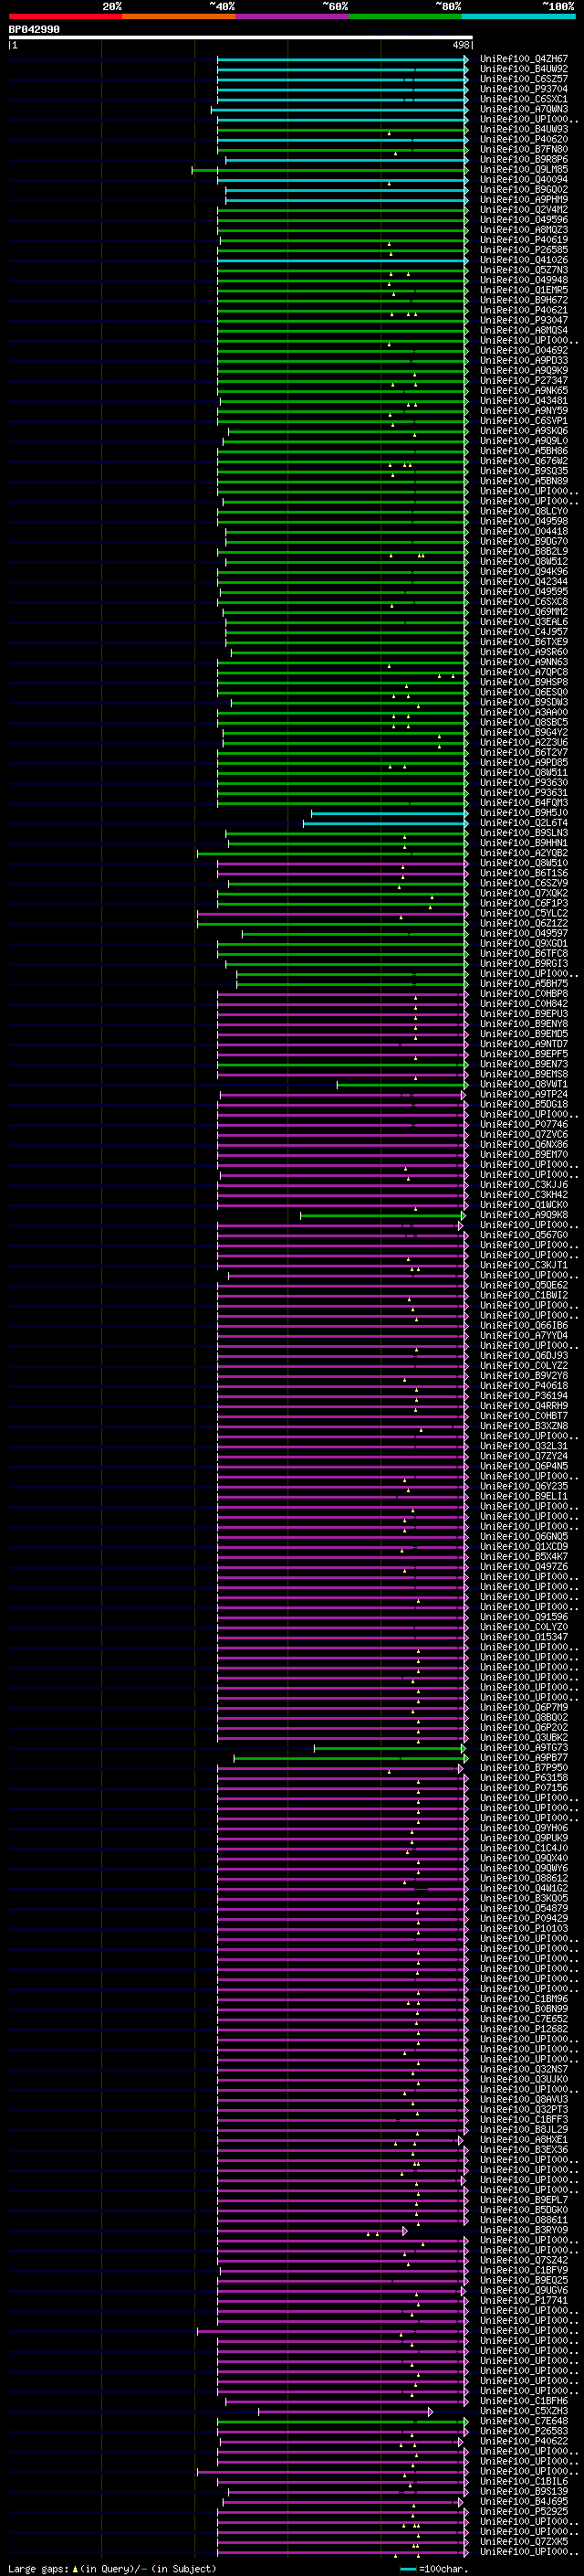Image resolution: width=584 pixels, height=2576 pixels.
Task: Click the cyan ~100% identity legend segment
Action: coord(519,16)
